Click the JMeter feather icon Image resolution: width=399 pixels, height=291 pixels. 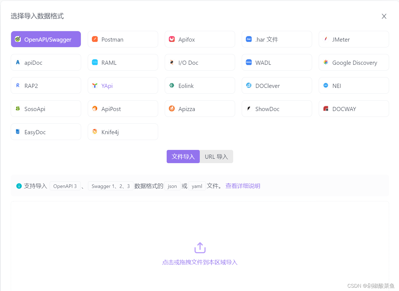point(326,39)
